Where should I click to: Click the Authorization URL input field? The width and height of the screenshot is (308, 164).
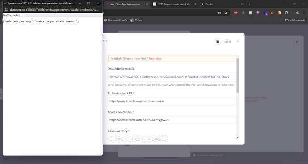pos(172,101)
